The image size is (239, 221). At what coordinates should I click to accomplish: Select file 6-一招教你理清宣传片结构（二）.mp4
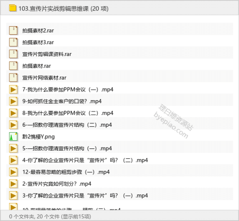point(67,125)
